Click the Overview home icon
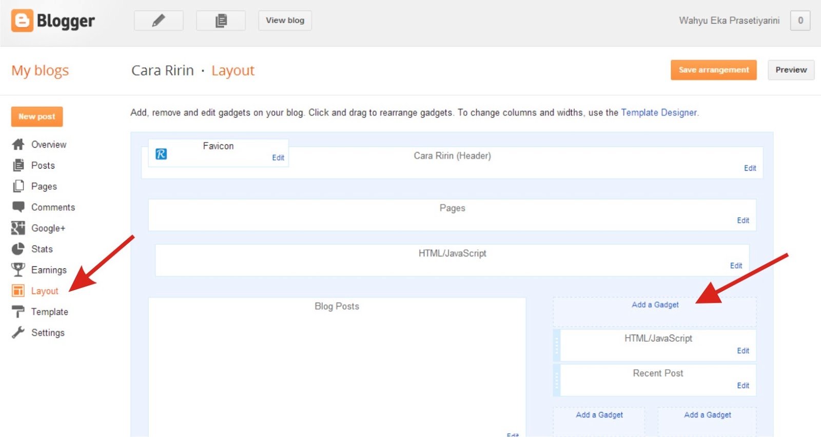 coord(18,144)
